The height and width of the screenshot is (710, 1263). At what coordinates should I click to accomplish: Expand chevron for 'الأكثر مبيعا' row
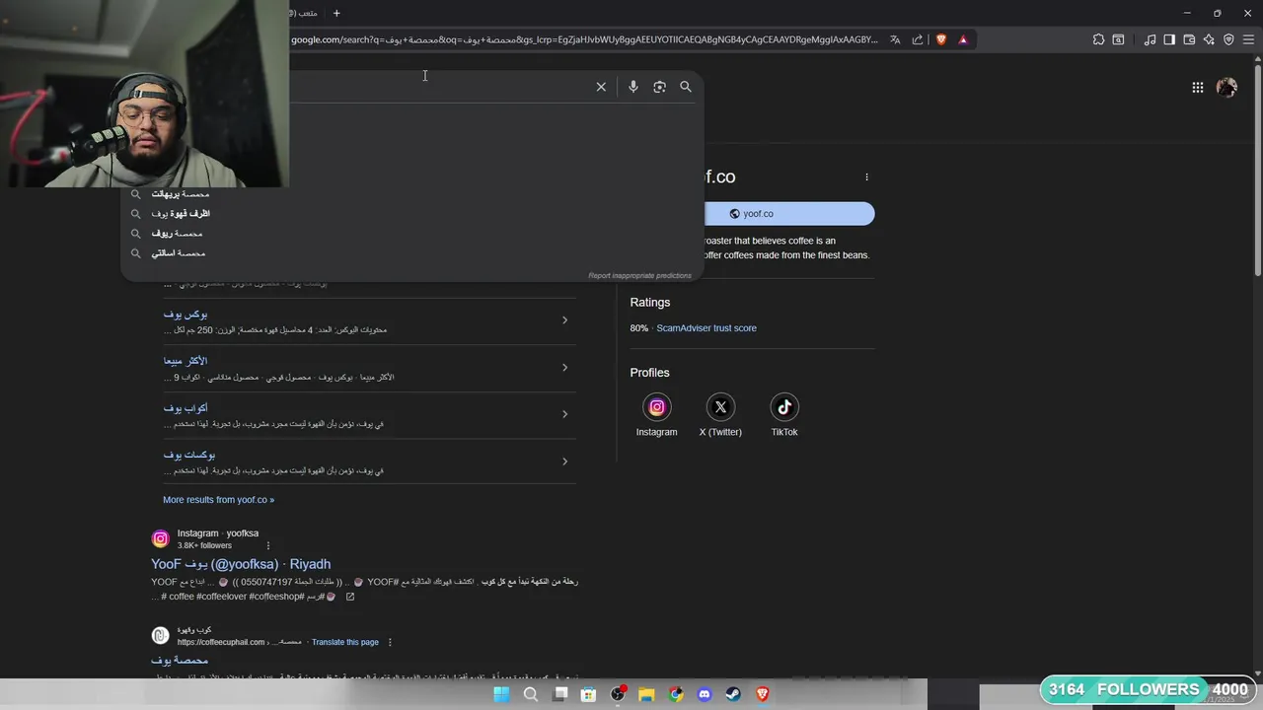click(564, 367)
